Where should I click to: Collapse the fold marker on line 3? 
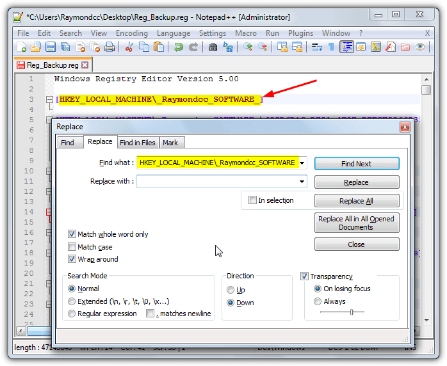49,99
